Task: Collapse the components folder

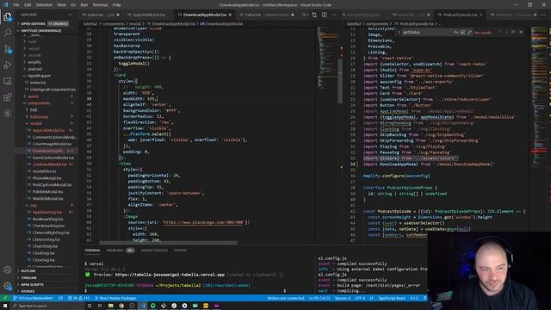Action: coord(39,103)
